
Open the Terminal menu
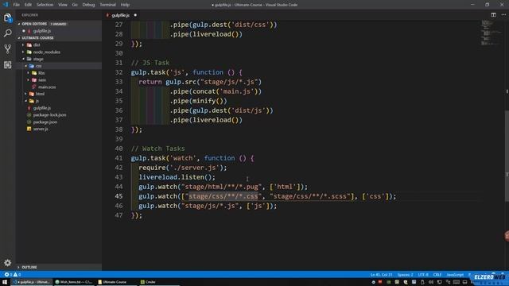(x=107, y=5)
